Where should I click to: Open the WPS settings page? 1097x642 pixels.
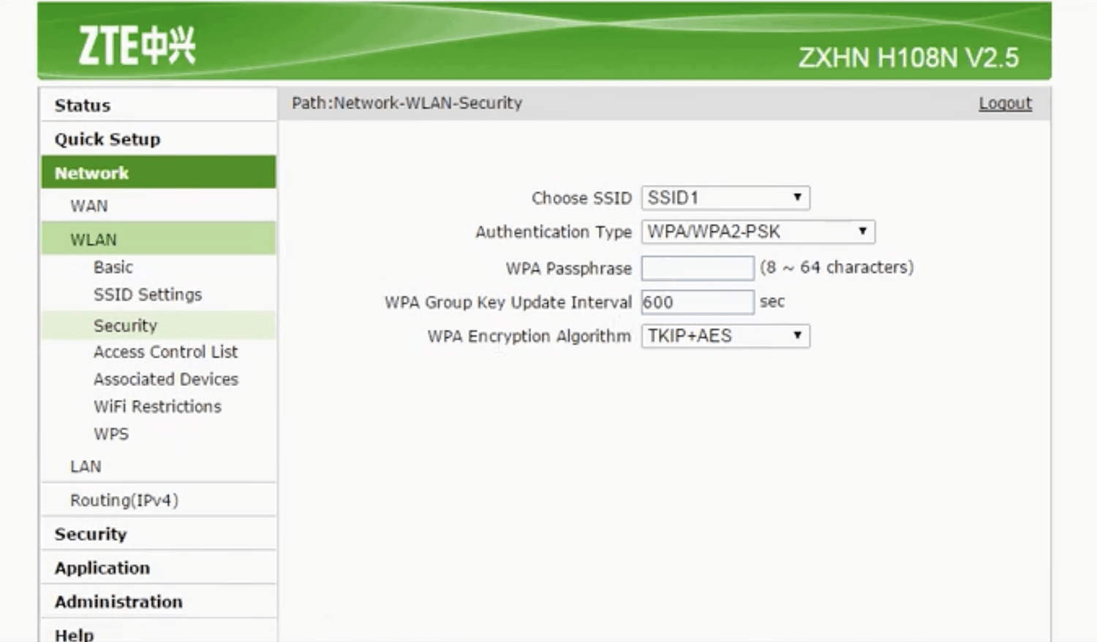111,434
